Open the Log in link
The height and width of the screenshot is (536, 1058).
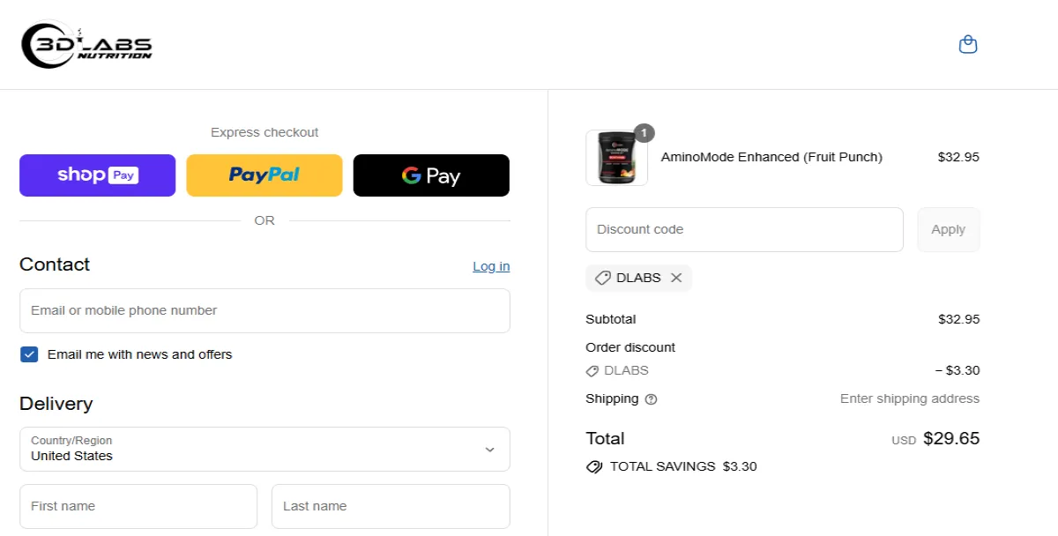490,265
